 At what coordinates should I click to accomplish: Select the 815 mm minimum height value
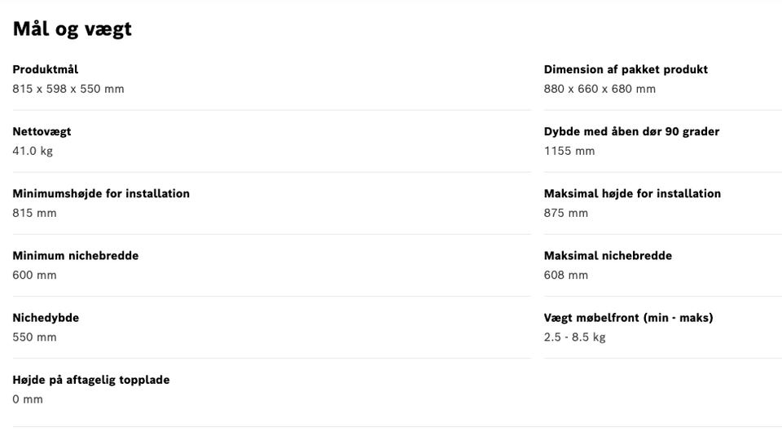pos(34,213)
